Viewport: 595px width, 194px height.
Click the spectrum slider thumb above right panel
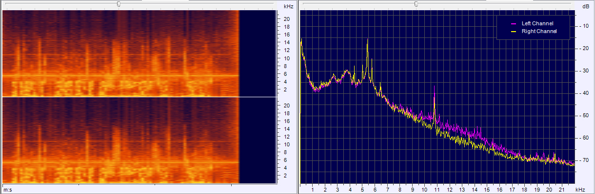tap(416, 4)
